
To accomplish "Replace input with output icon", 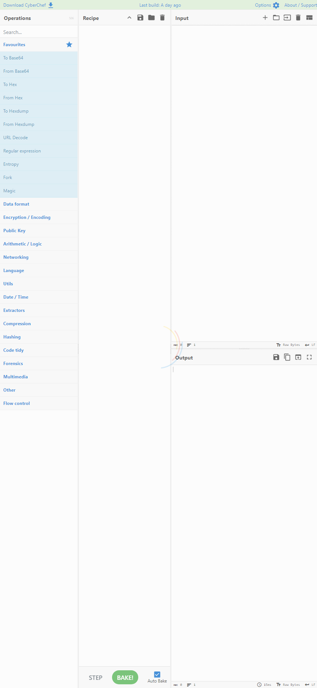I will click(x=298, y=357).
